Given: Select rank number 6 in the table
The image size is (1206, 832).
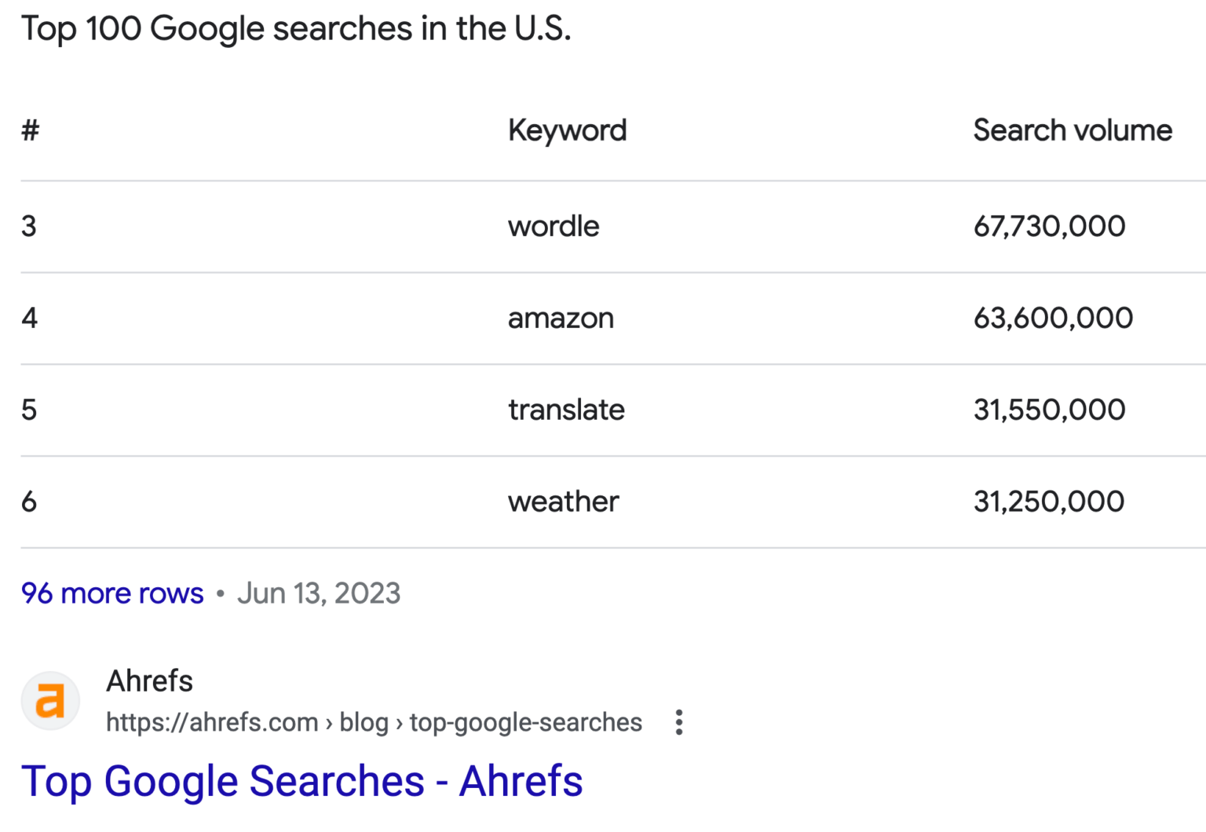Looking at the screenshot, I should [29, 501].
